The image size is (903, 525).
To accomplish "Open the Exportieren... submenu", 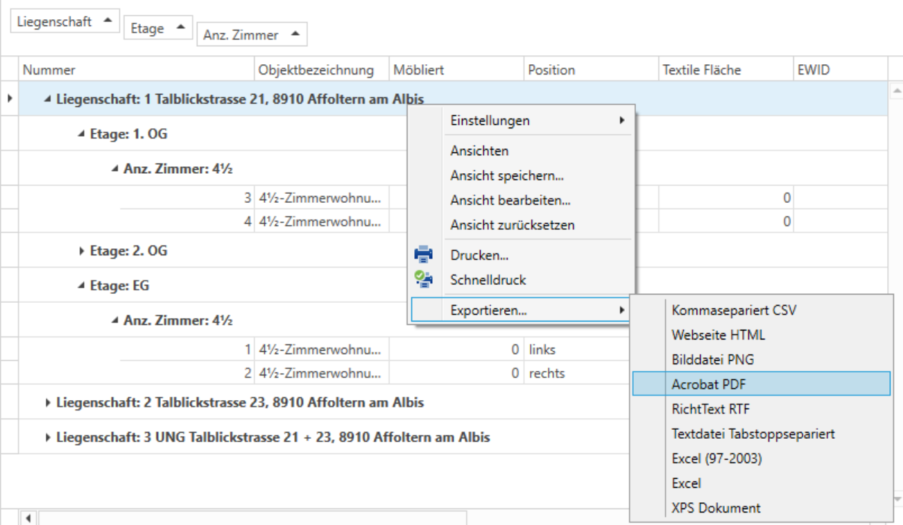I will click(523, 310).
